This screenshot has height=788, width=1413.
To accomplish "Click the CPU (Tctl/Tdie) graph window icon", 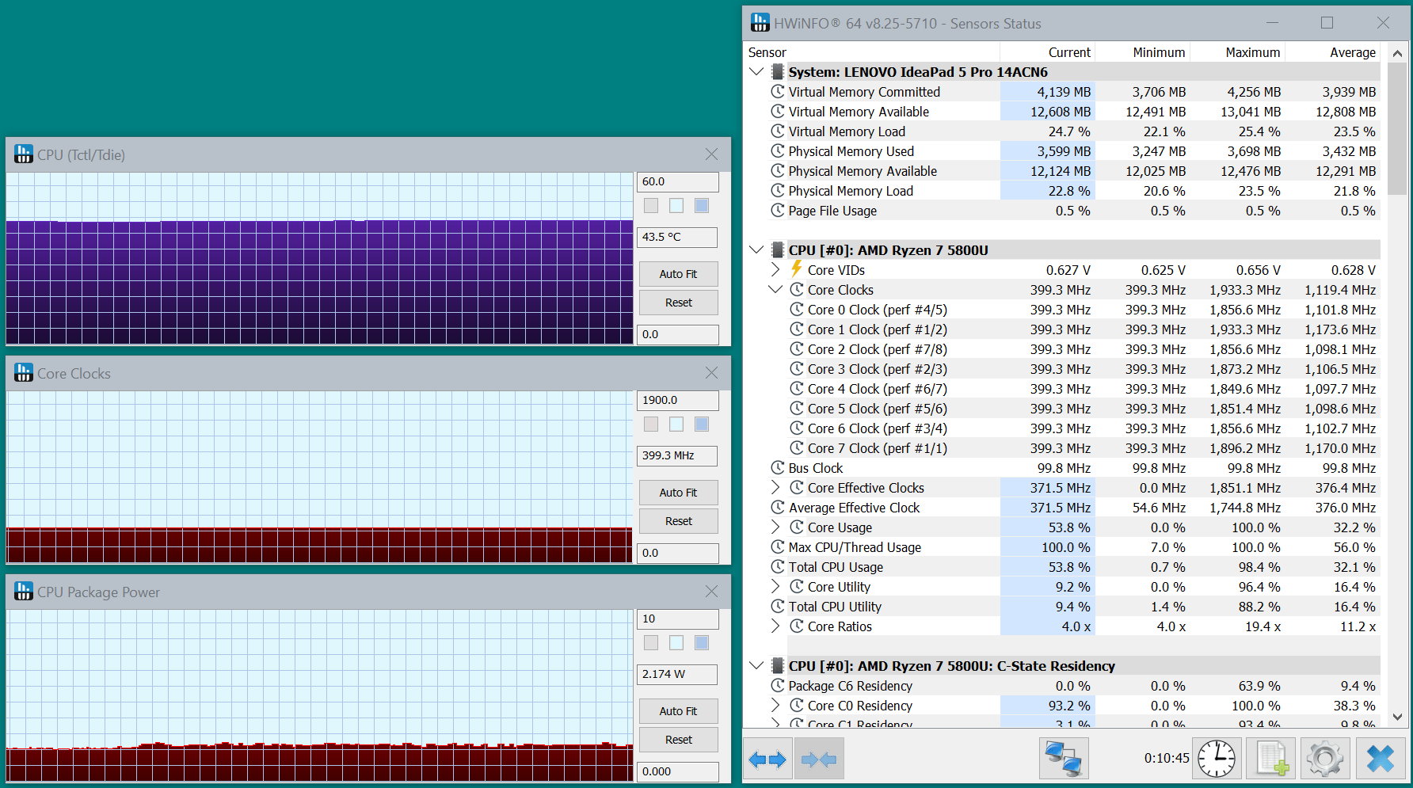I will pos(23,154).
